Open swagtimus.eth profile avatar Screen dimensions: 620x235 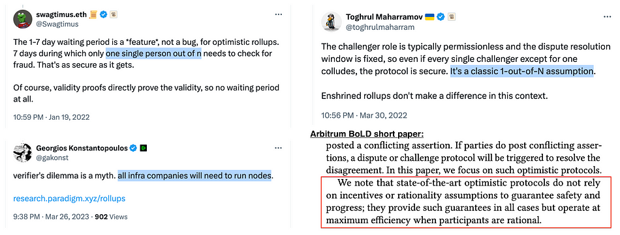click(x=23, y=19)
